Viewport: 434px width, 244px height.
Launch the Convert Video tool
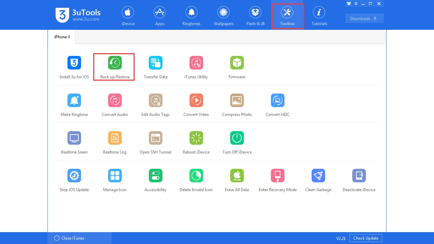pos(196,105)
